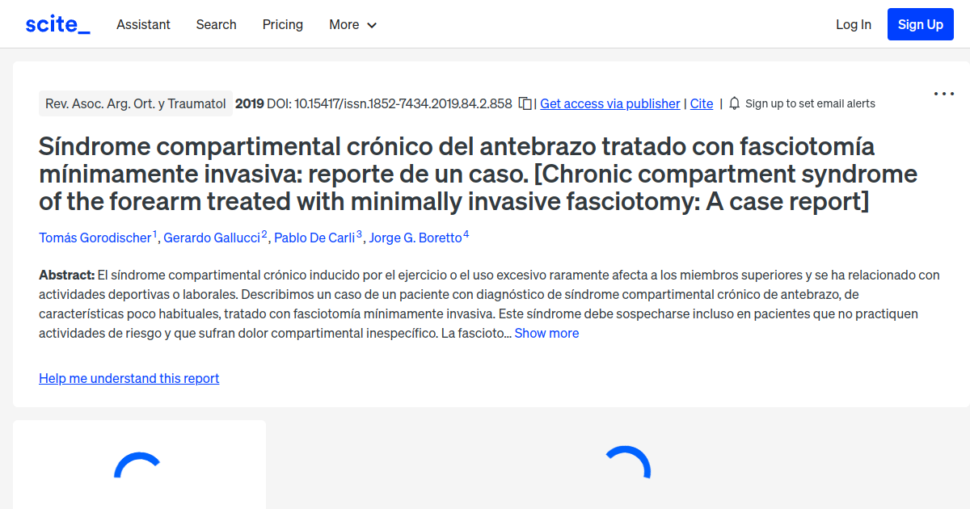Show more of the abstract
970x509 pixels.
point(546,332)
